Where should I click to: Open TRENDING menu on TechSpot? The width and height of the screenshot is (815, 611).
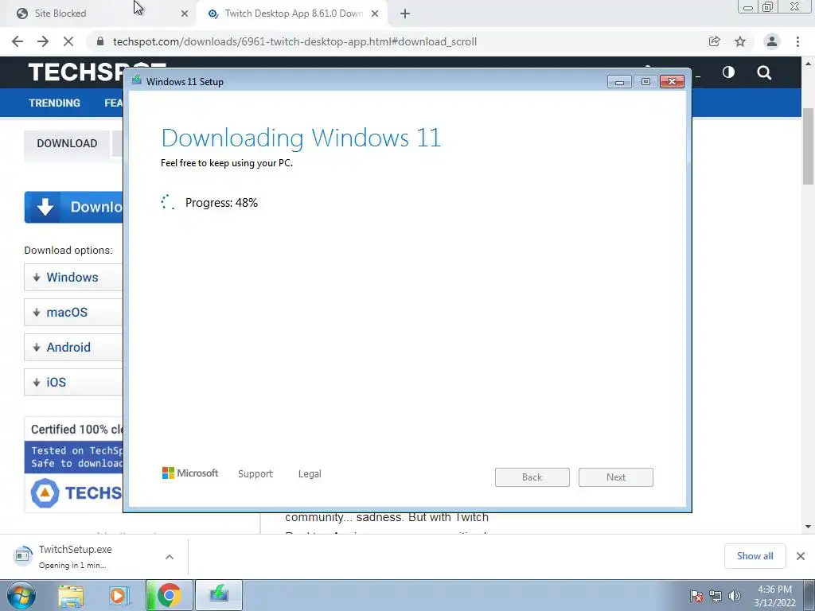click(x=55, y=103)
